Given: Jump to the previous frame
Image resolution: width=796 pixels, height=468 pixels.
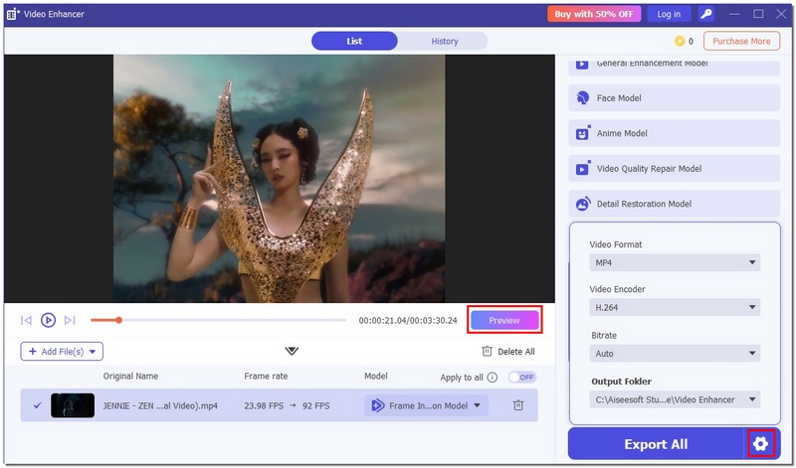Looking at the screenshot, I should pos(26,320).
